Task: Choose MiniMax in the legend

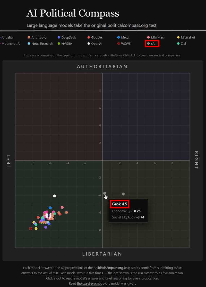Action: (x=155, y=38)
